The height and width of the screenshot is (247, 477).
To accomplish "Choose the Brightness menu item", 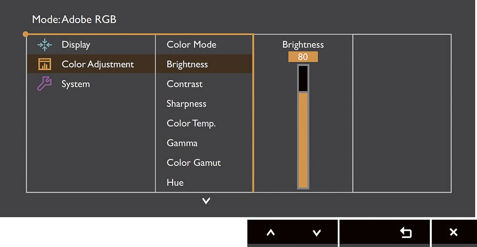I will click(x=187, y=64).
